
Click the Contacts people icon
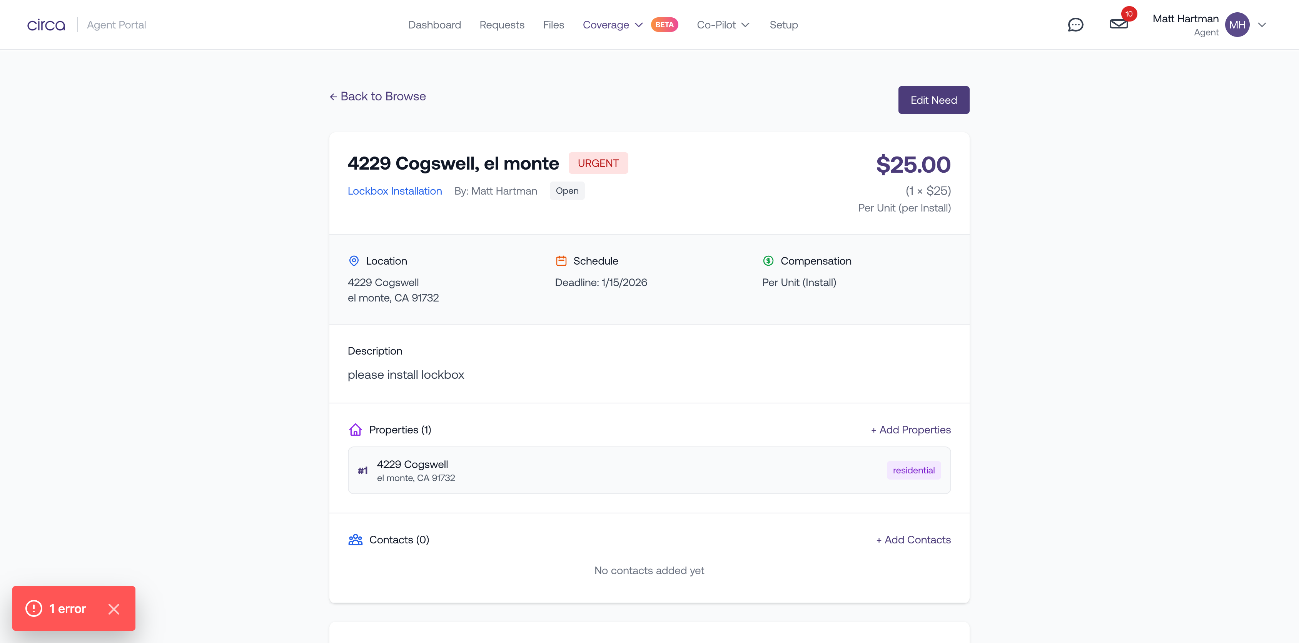point(356,540)
